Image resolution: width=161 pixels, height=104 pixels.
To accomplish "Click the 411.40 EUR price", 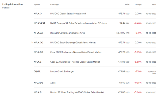I will [124, 83].
